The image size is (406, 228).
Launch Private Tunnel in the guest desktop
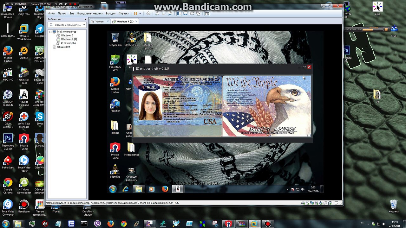115,151
